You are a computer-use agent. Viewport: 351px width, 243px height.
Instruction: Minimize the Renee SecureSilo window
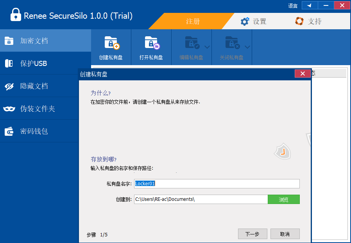click(326, 5)
